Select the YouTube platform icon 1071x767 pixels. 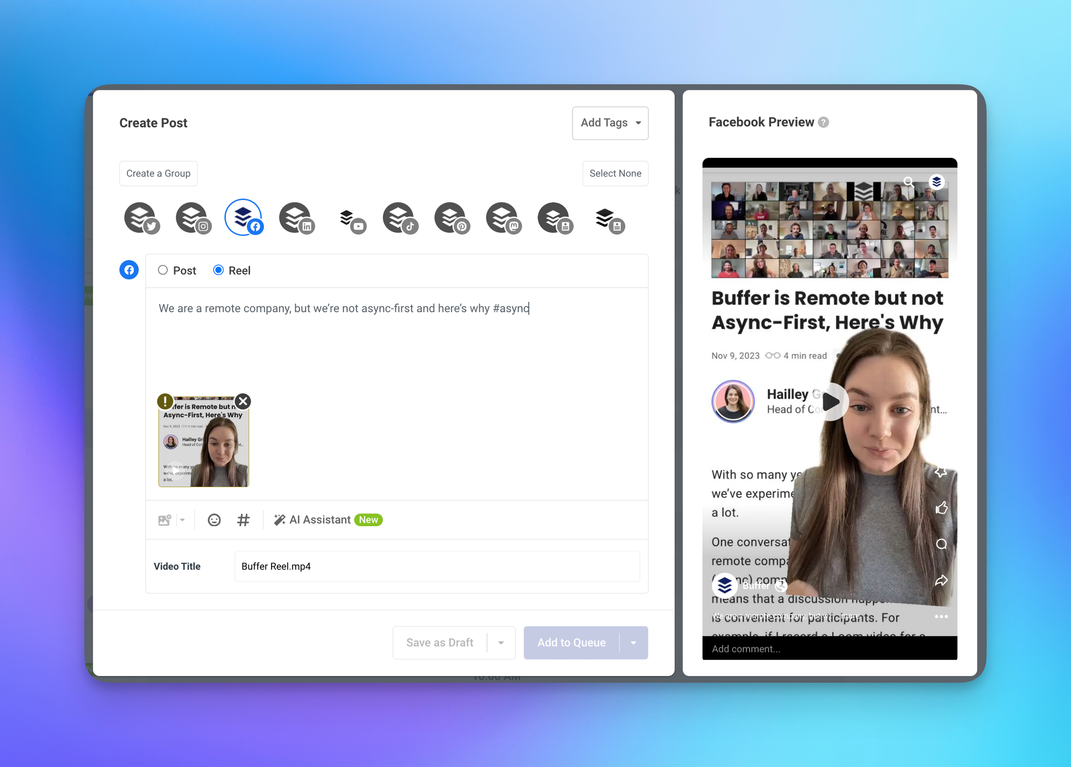pyautogui.click(x=349, y=217)
